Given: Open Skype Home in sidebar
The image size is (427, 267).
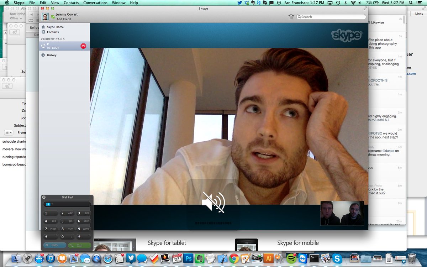Looking at the screenshot, I should [x=55, y=27].
